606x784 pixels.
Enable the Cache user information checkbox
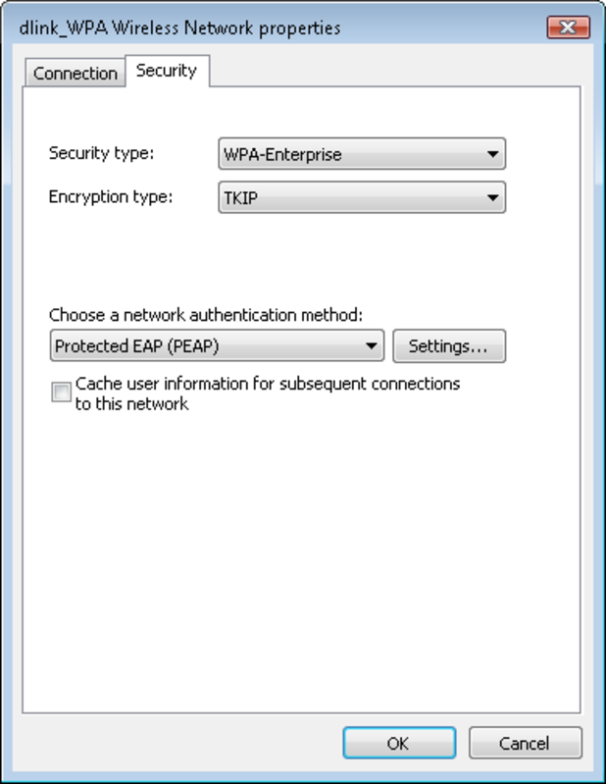click(61, 393)
